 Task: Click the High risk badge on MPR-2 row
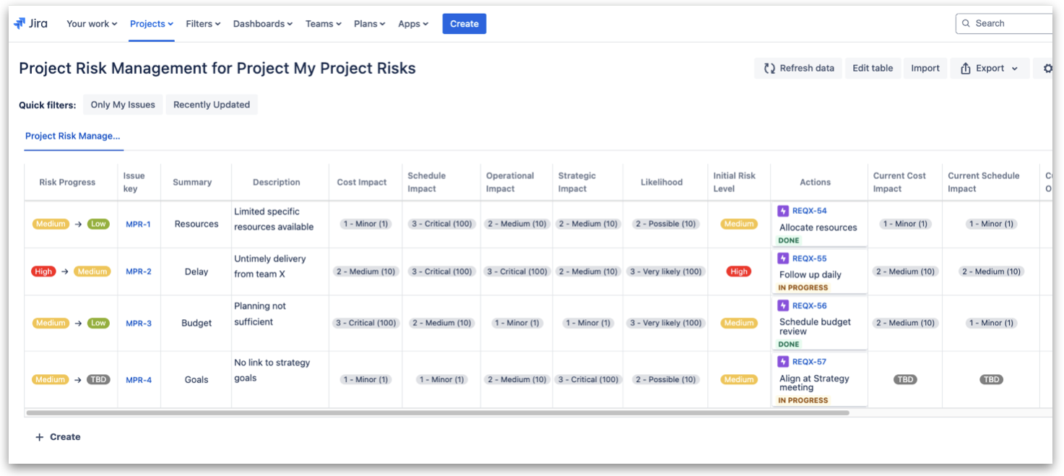click(738, 271)
